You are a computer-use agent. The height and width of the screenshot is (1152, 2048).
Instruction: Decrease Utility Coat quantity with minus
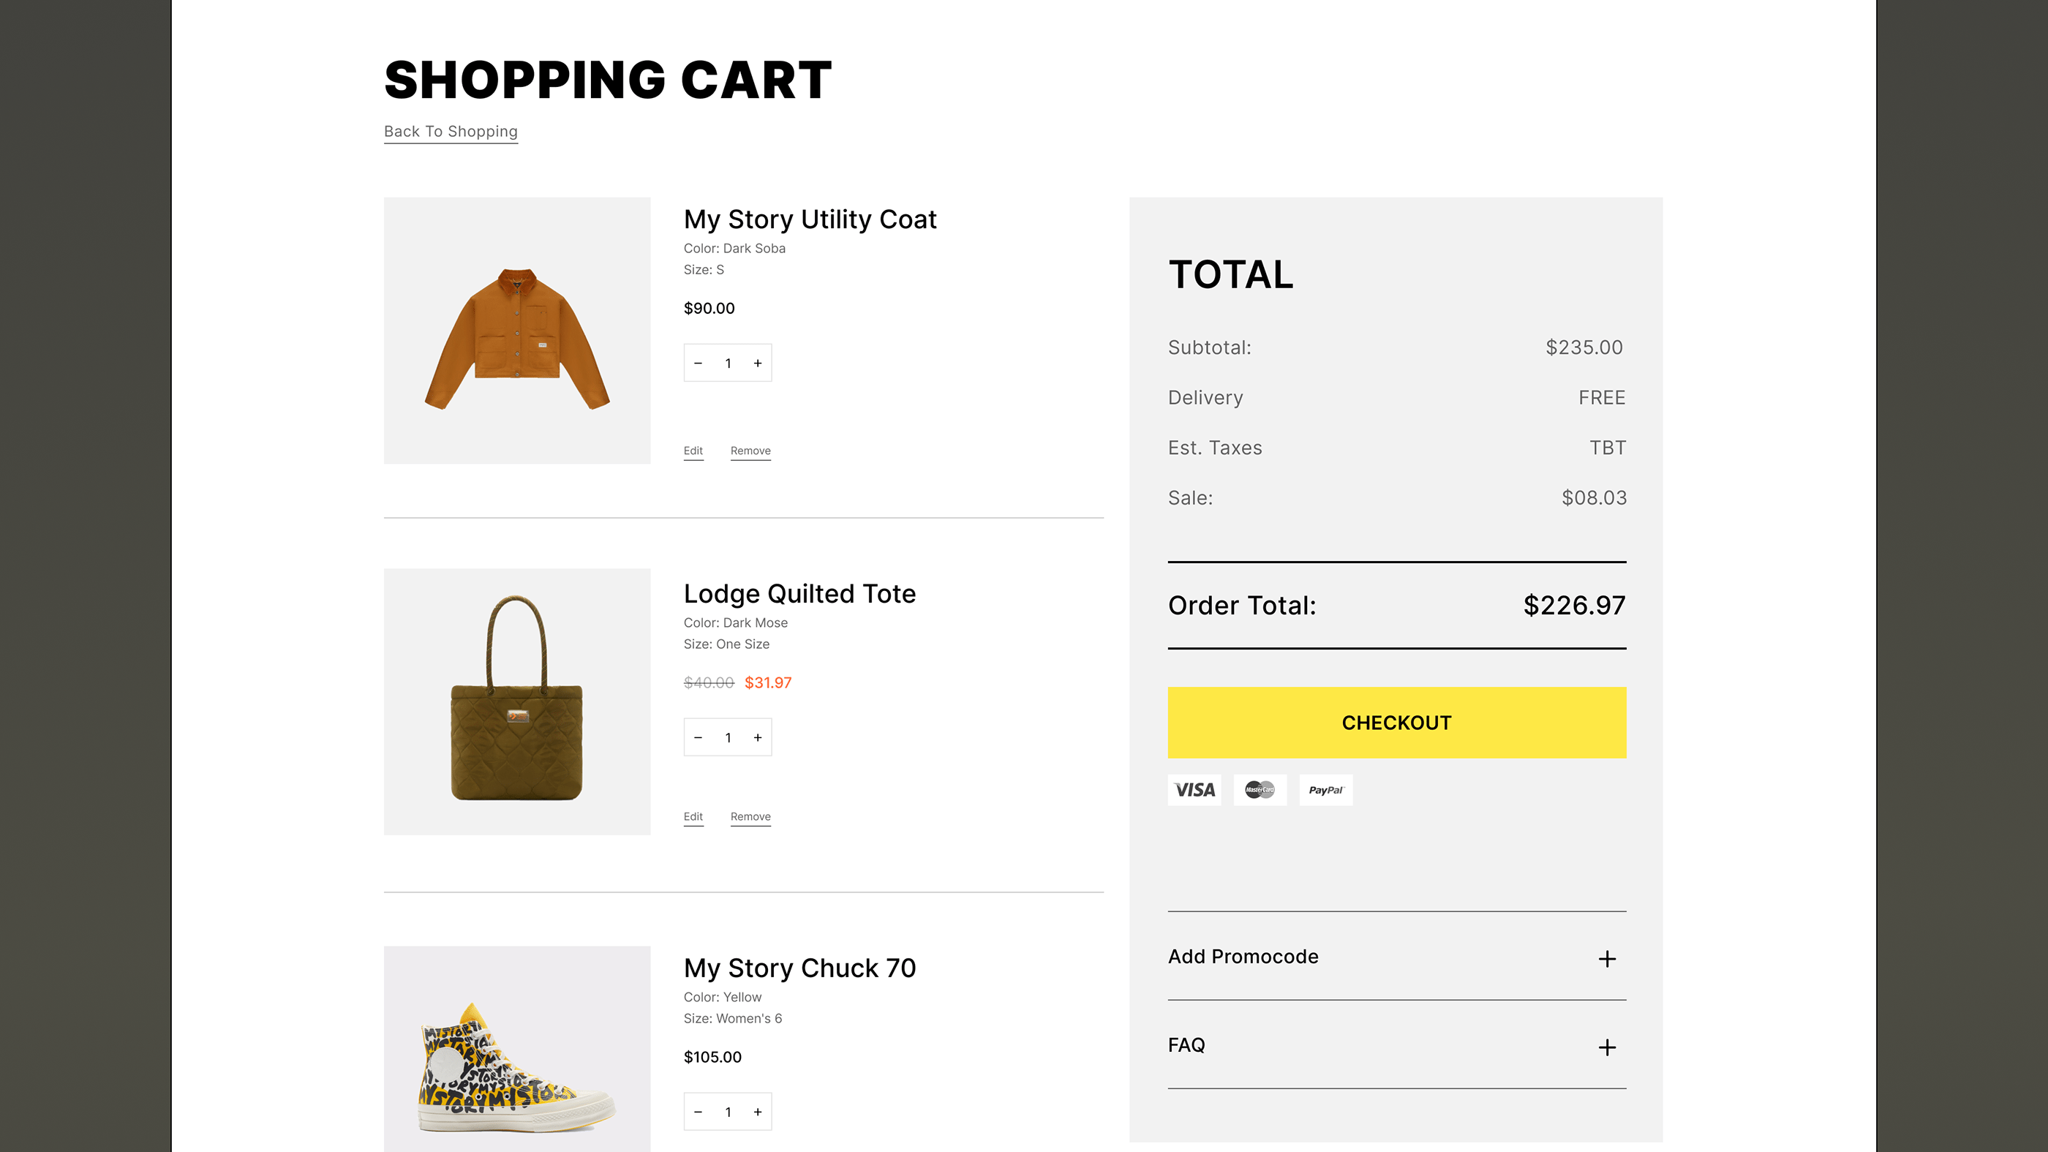coord(698,364)
